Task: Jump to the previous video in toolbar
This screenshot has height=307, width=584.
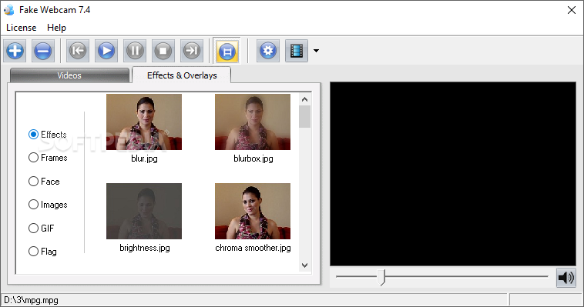Action: pos(78,51)
